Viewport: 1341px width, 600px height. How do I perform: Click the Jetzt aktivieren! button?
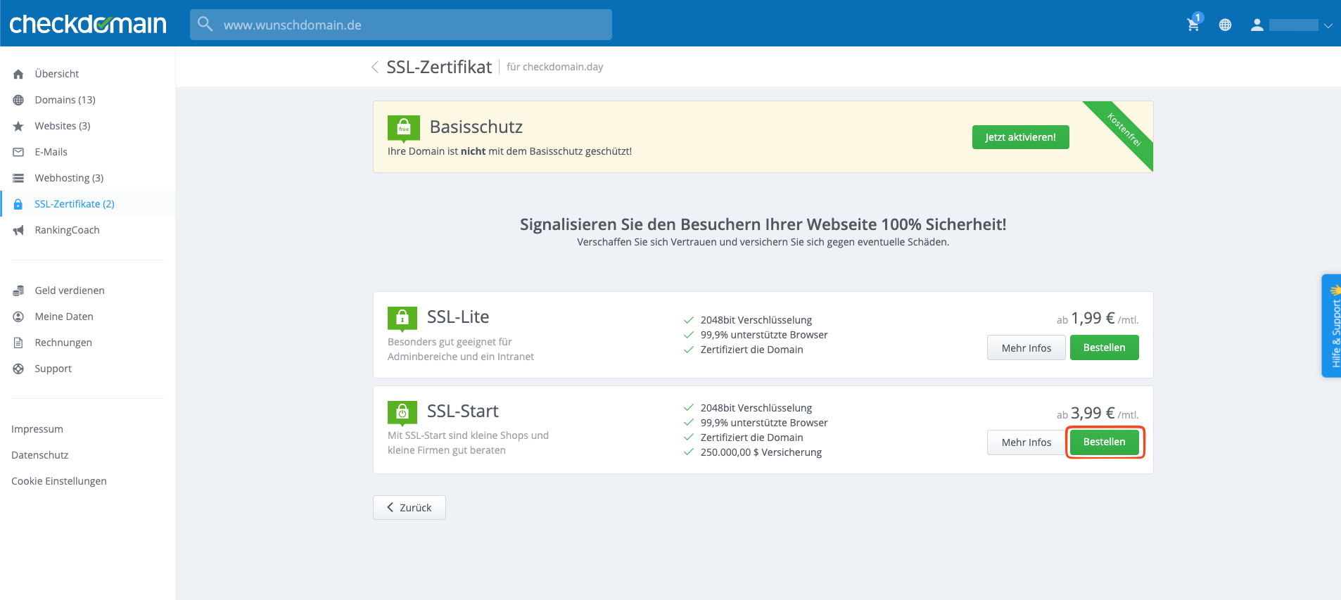point(1020,137)
